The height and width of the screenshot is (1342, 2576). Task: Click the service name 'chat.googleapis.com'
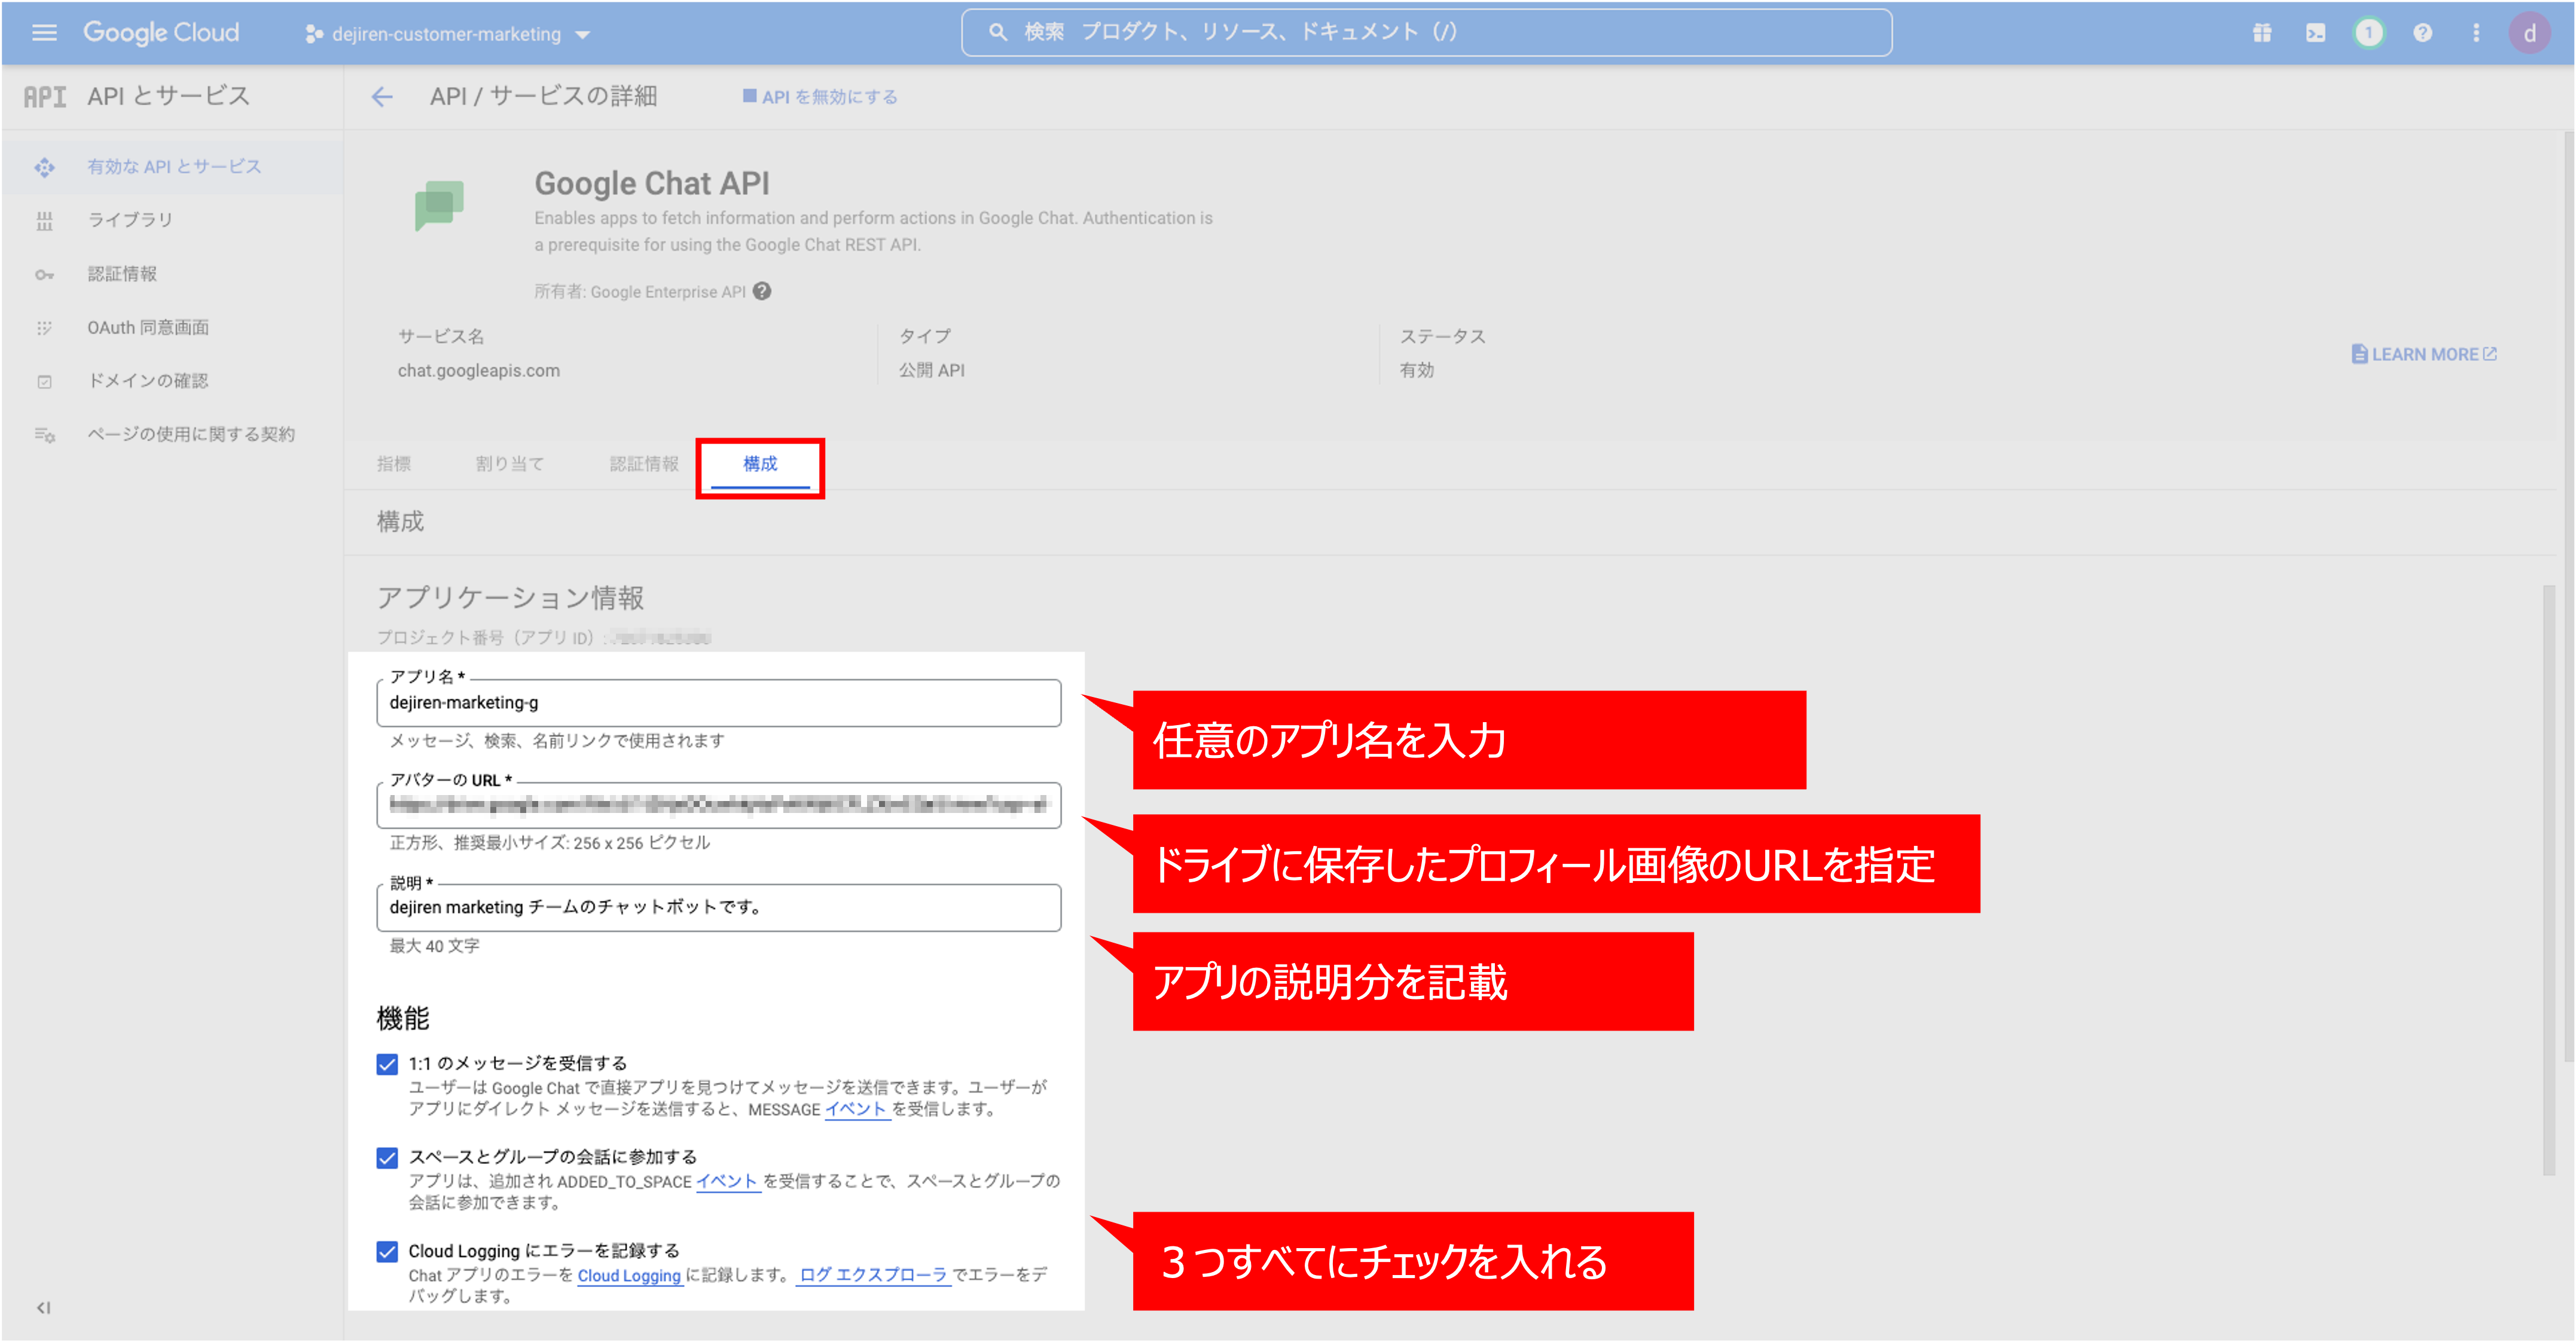pos(479,371)
